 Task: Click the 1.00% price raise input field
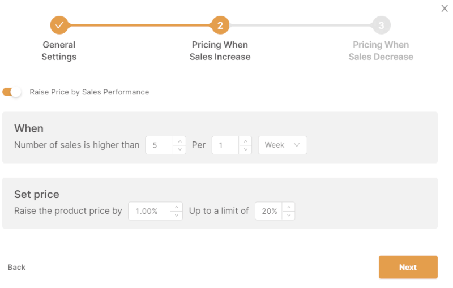pos(148,211)
